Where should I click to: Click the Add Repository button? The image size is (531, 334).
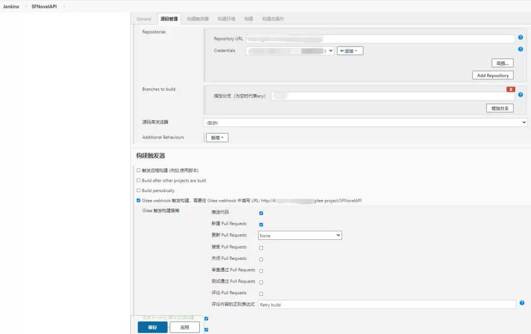click(493, 75)
